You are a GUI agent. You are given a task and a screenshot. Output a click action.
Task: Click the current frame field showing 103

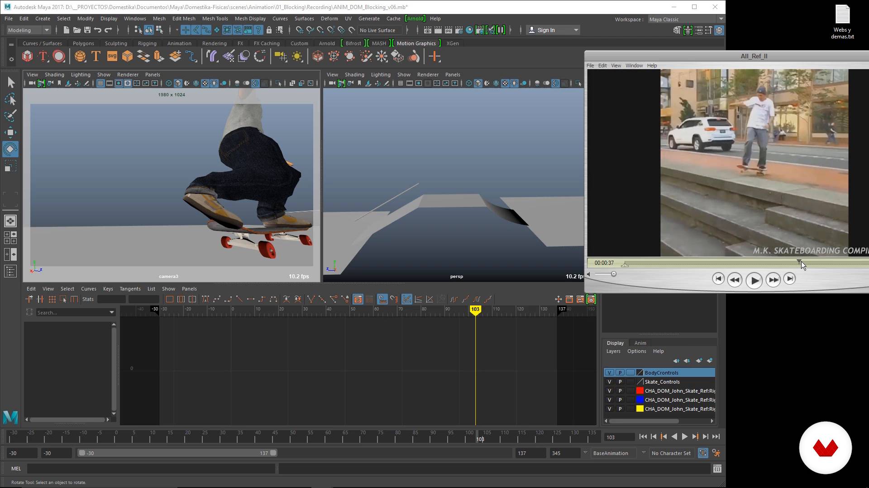(619, 437)
